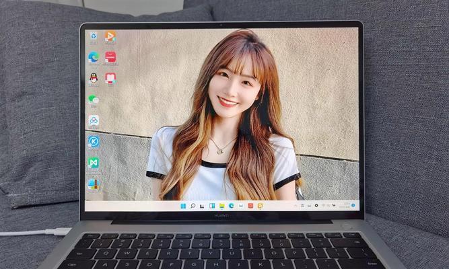Open the Baidu Netdisk cloud desktop shortcut

pos(94,121)
